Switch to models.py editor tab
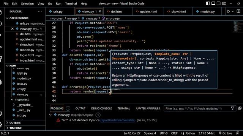Screen dimensions: 243x136 [207, 12]
